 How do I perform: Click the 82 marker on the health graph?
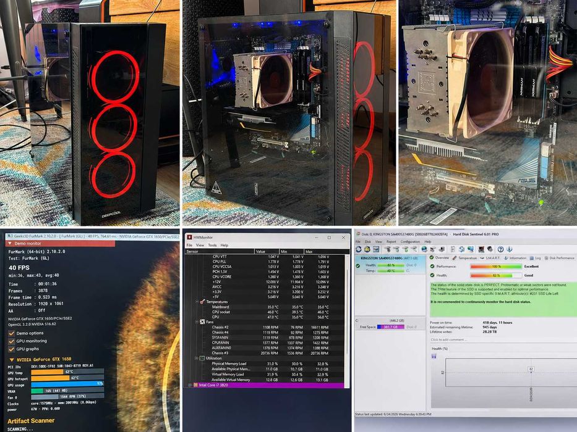(x=531, y=368)
